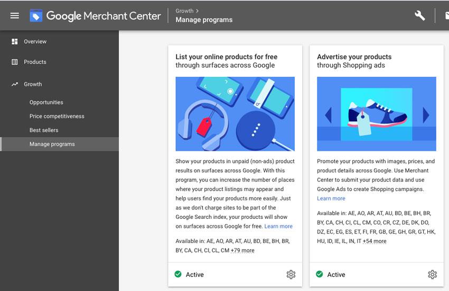Go to Price competitiveness page

(57, 117)
